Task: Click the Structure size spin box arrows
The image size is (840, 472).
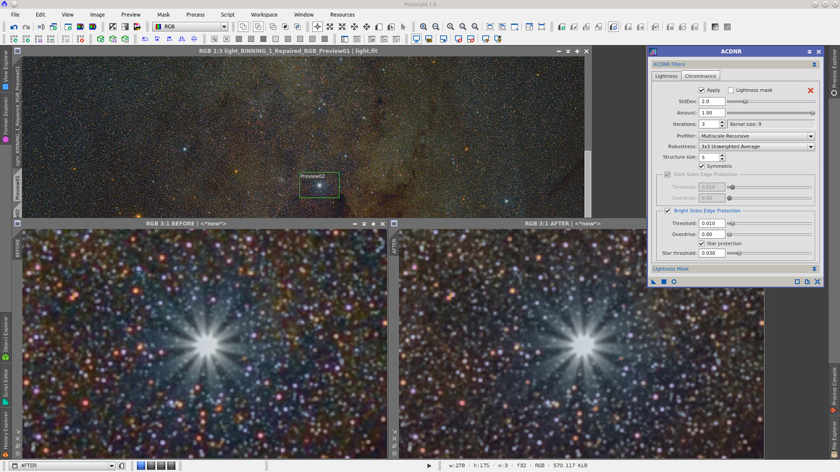Action: click(x=722, y=157)
